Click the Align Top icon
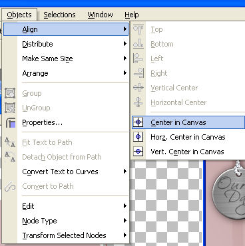Screen dimensions: 245x246 [138, 29]
